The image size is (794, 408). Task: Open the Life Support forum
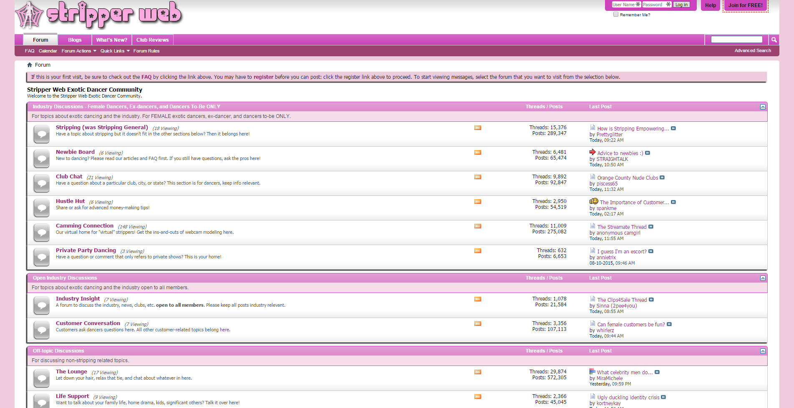72,396
